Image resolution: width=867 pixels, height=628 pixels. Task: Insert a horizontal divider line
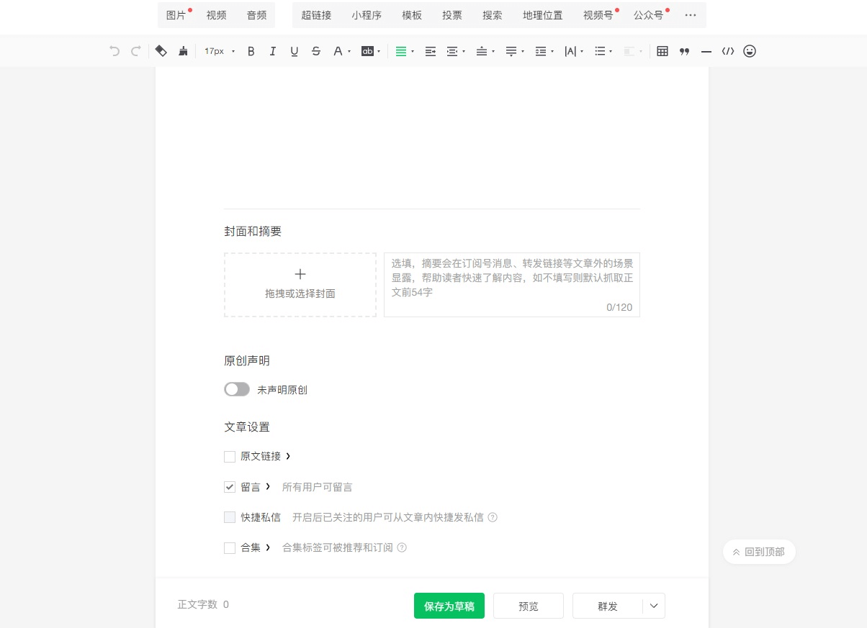(706, 51)
